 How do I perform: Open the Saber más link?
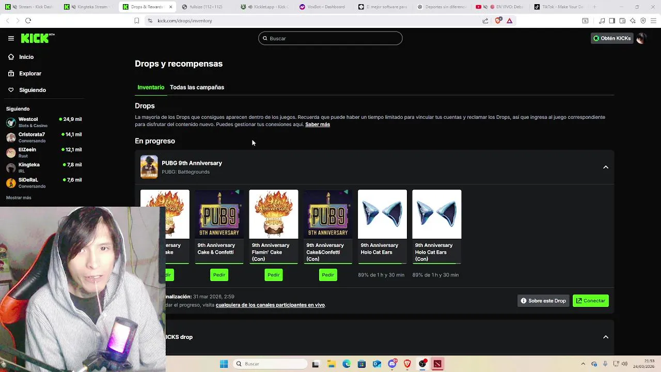318,125
